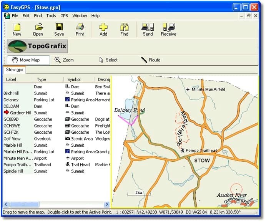Open the GPS menu
The height and width of the screenshot is (222, 266).
(x=64, y=16)
